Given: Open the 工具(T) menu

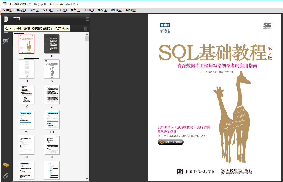Looking at the screenshot, I should click(x=89, y=10).
